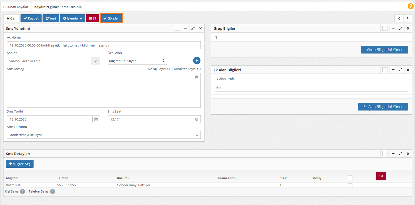Open the Sms Tarihi calendar picker icon

(96, 119)
